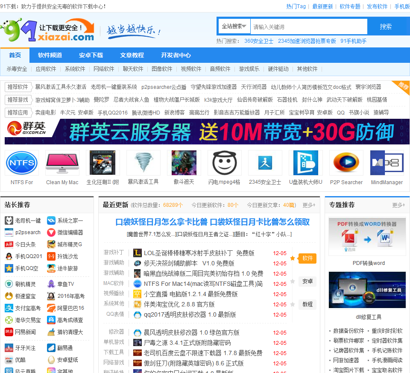Click the orange star beside 软件 tab
Image resolution: width=410 pixels, height=373 pixels.
293,258
